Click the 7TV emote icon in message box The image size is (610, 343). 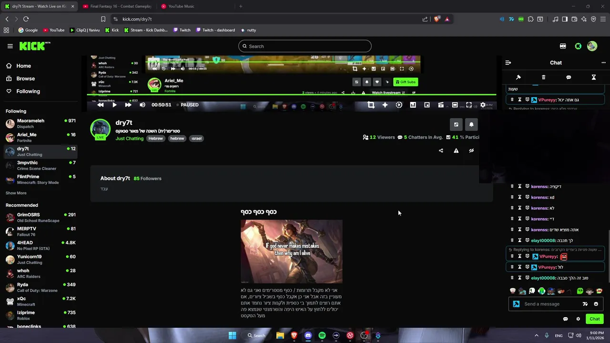(585, 304)
